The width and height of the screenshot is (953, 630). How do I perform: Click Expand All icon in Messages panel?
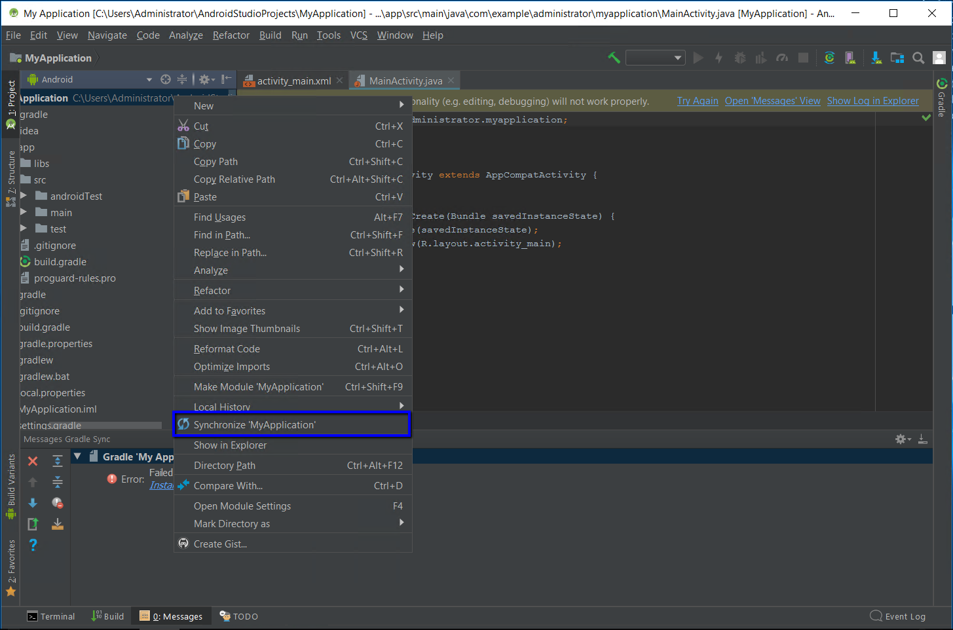tap(58, 461)
